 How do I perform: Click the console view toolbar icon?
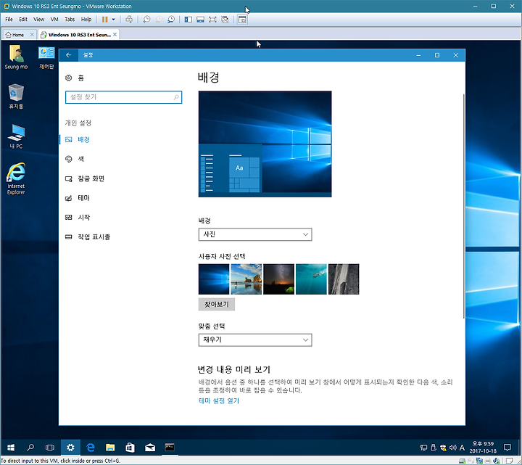[242, 20]
